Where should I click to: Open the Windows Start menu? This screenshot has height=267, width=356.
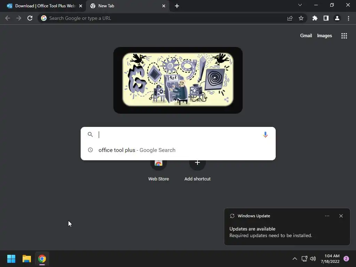[x=11, y=259]
